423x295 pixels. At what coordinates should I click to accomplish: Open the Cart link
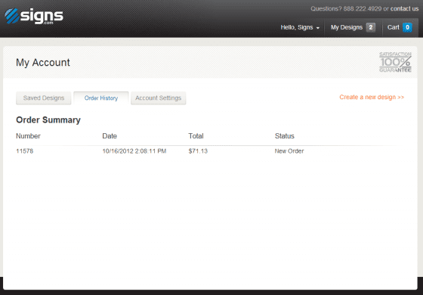[x=393, y=27]
